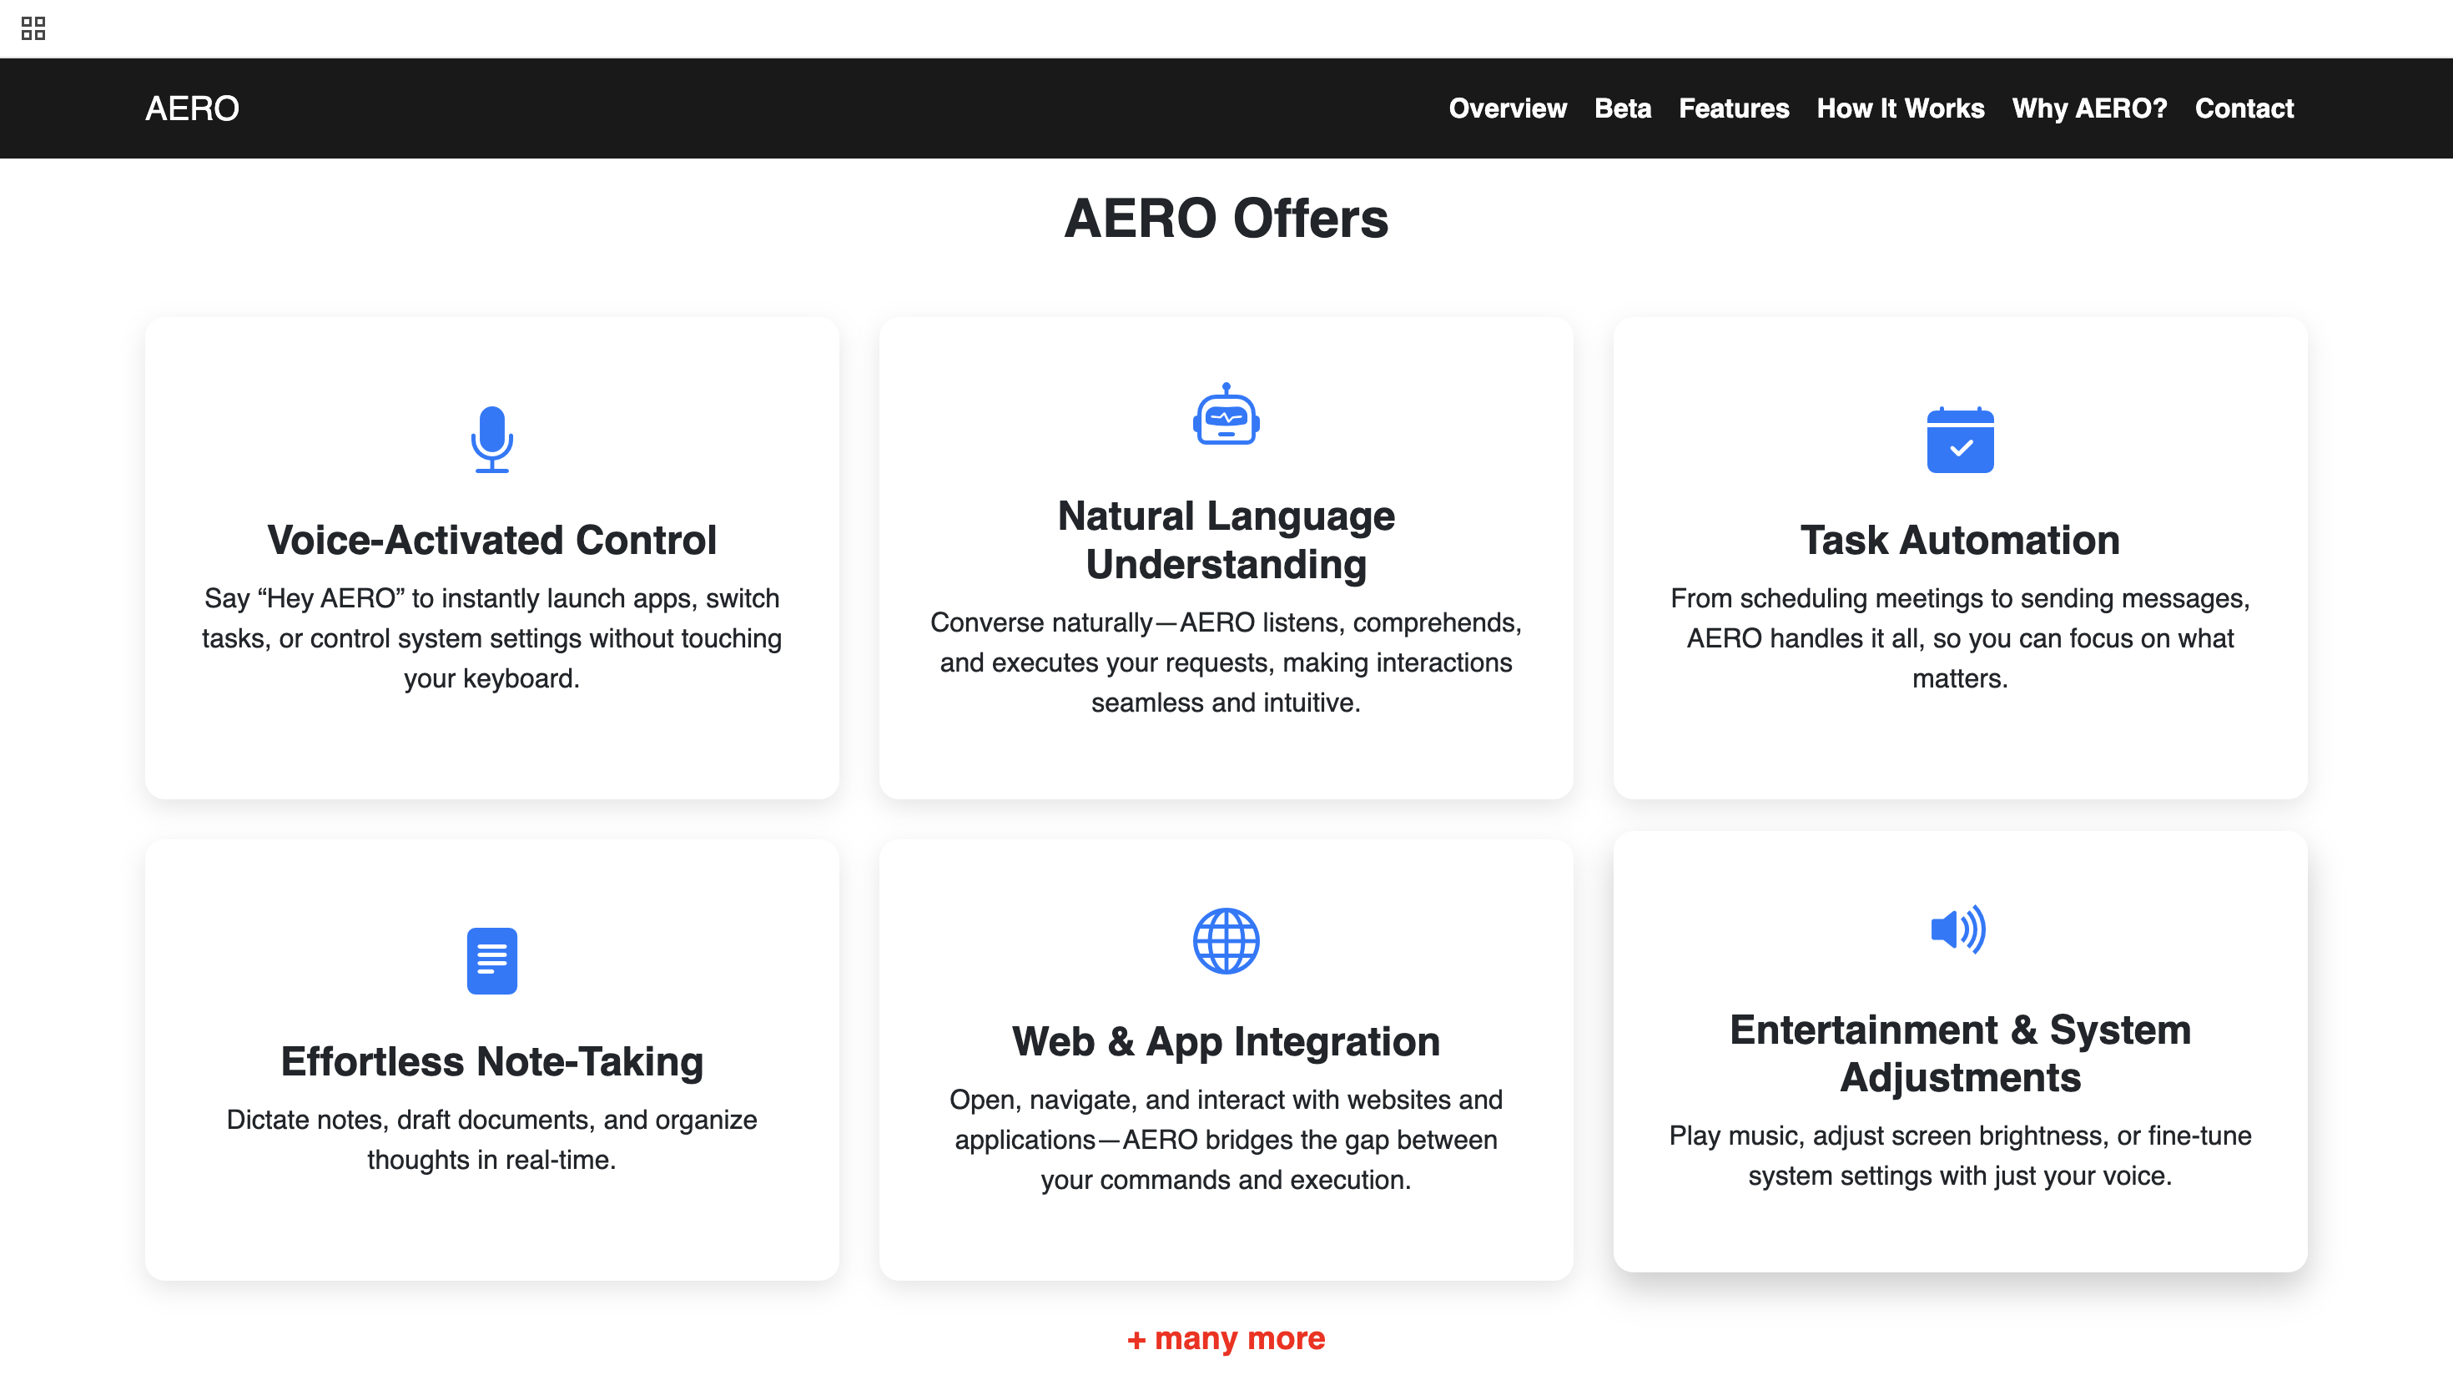This screenshot has height=1390, width=2453.
Task: Click the red '+ many more' text
Action: (x=1226, y=1338)
